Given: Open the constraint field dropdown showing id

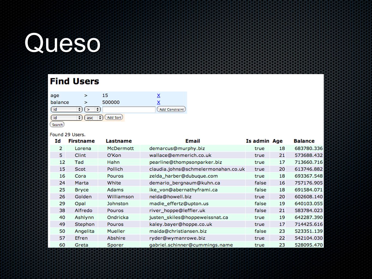Looking at the screenshot, I should [x=66, y=109].
